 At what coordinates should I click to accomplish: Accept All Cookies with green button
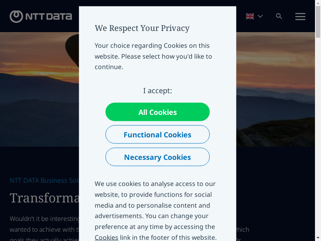click(x=157, y=112)
